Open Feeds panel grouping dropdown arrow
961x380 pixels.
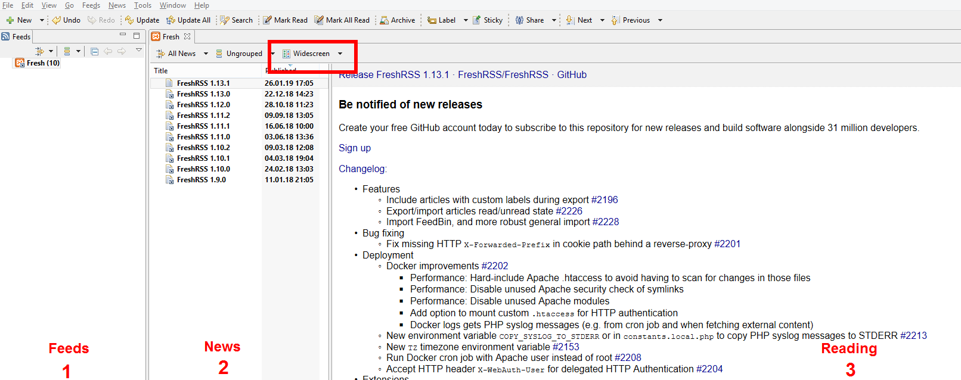[78, 51]
